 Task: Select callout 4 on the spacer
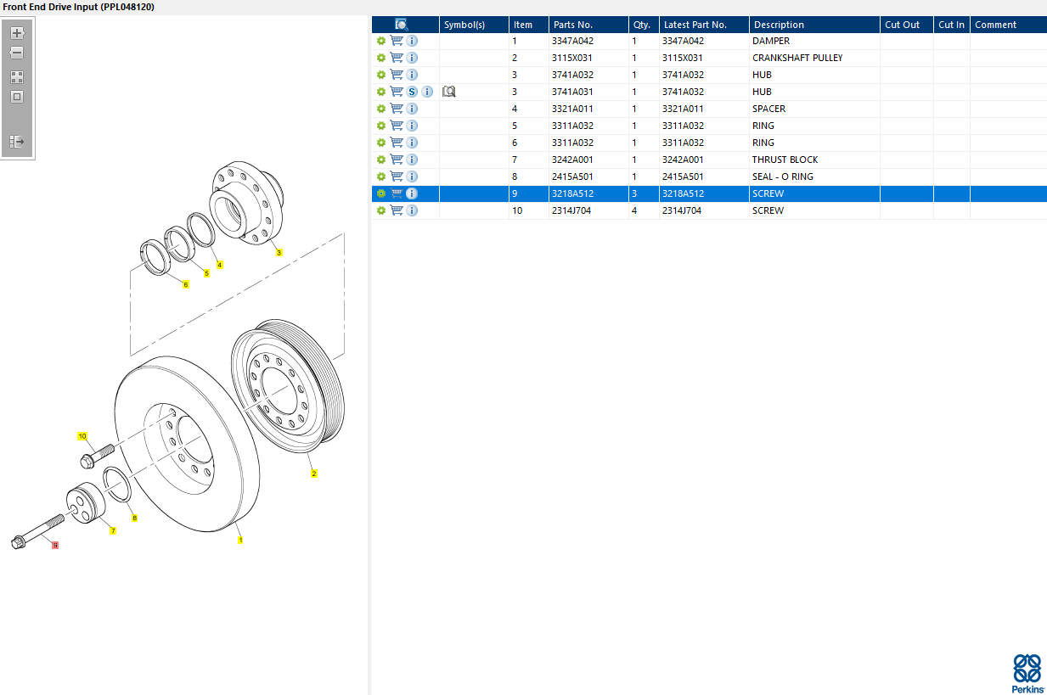(220, 265)
